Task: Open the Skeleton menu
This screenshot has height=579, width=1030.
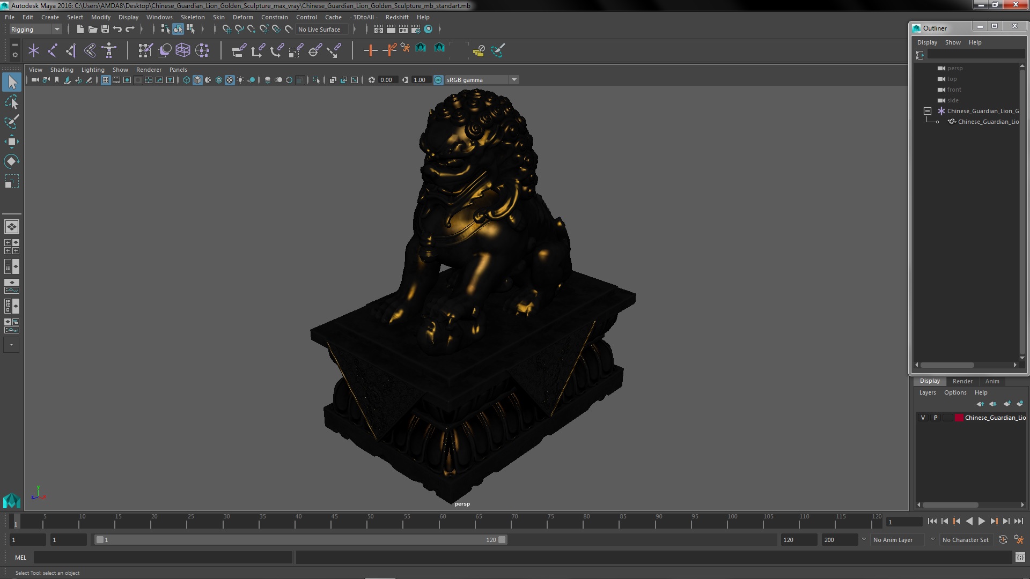Action: point(192,17)
